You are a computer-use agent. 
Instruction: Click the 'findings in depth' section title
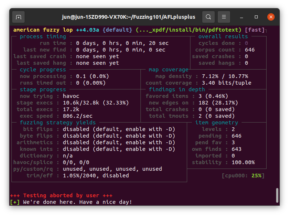(177, 90)
